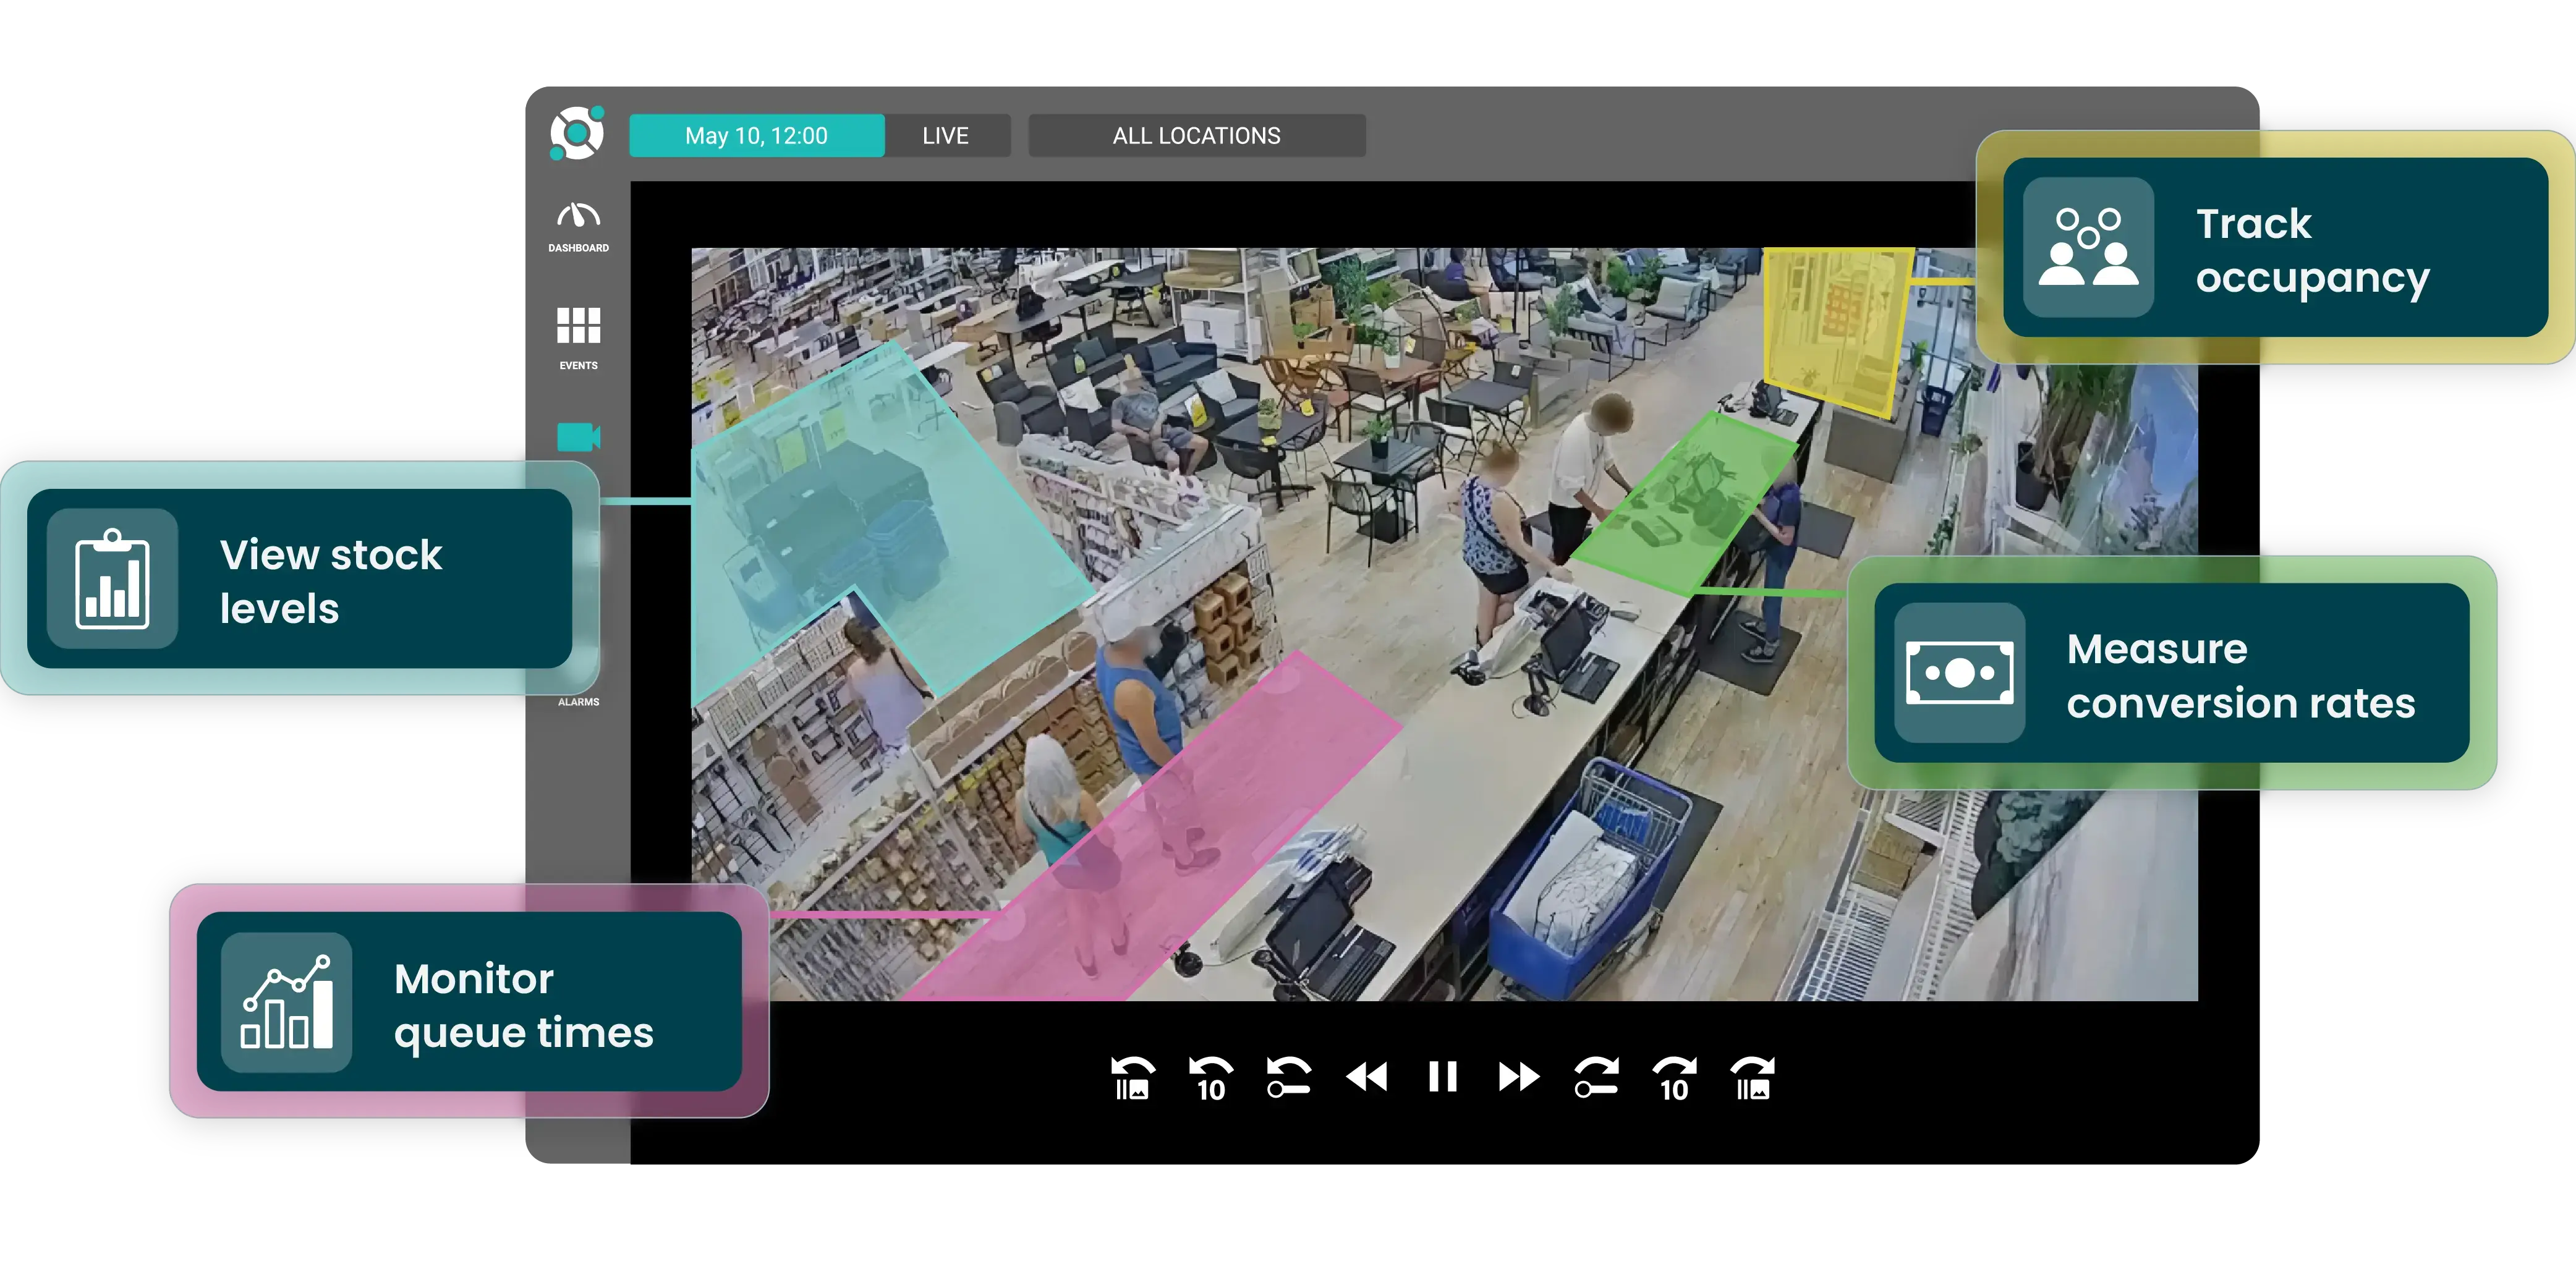Click the rewind control
The height and width of the screenshot is (1288, 2576).
point(1366,1077)
